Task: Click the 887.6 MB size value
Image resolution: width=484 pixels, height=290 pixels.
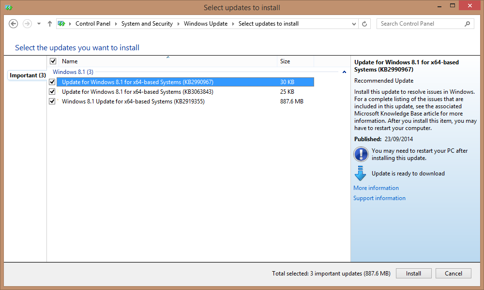Action: [292, 101]
